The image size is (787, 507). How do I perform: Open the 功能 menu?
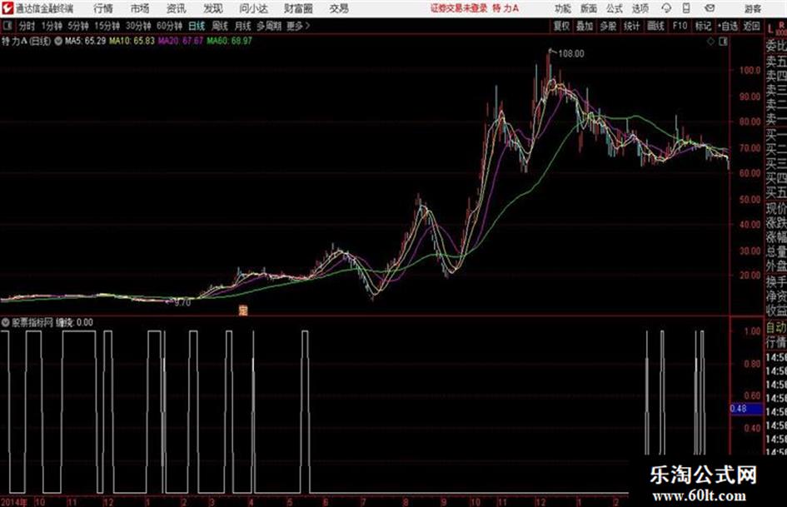tap(563, 8)
